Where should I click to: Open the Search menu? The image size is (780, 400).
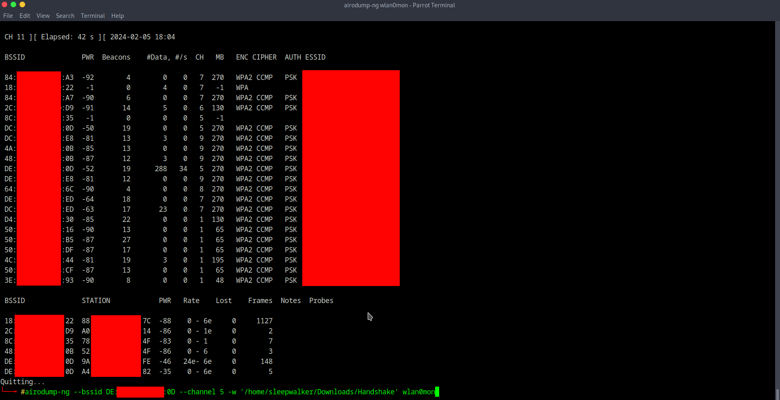click(x=65, y=16)
